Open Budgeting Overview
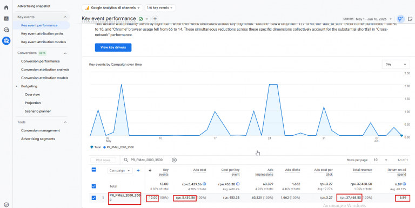 [x=32, y=94]
